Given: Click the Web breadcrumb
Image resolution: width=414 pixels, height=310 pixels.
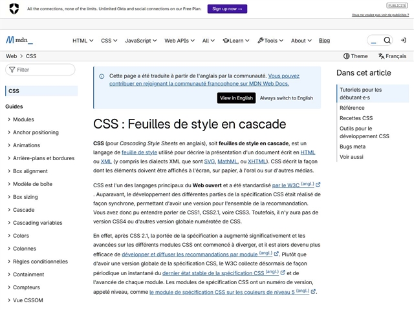Looking at the screenshot, I should coord(12,56).
